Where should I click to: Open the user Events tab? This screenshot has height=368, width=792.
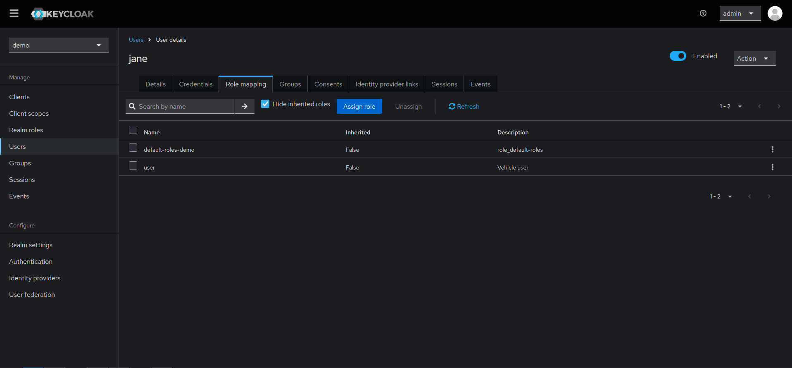coord(480,84)
